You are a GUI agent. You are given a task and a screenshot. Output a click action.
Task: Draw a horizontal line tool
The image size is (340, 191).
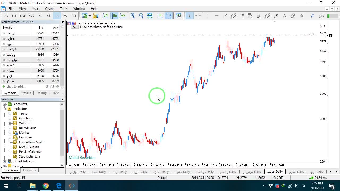pos(216,16)
